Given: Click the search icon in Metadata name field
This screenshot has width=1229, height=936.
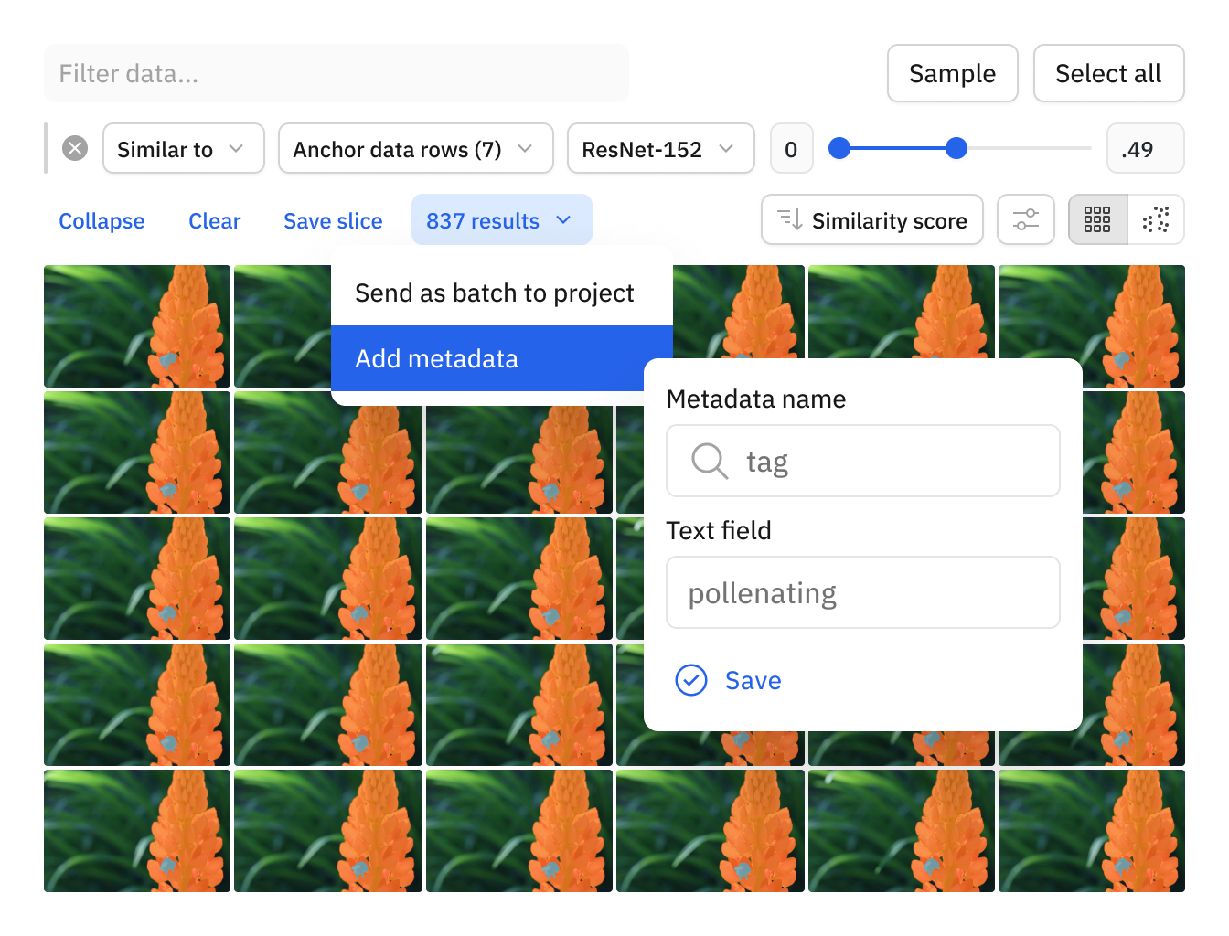Looking at the screenshot, I should click(x=710, y=461).
